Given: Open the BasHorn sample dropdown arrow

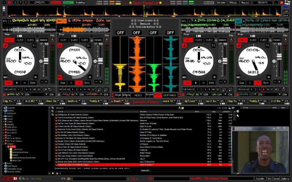Looking at the screenshot, I should pyautogui.click(x=80, y=101).
